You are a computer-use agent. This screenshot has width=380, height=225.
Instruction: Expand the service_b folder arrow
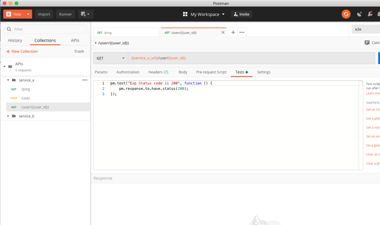click(x=9, y=116)
